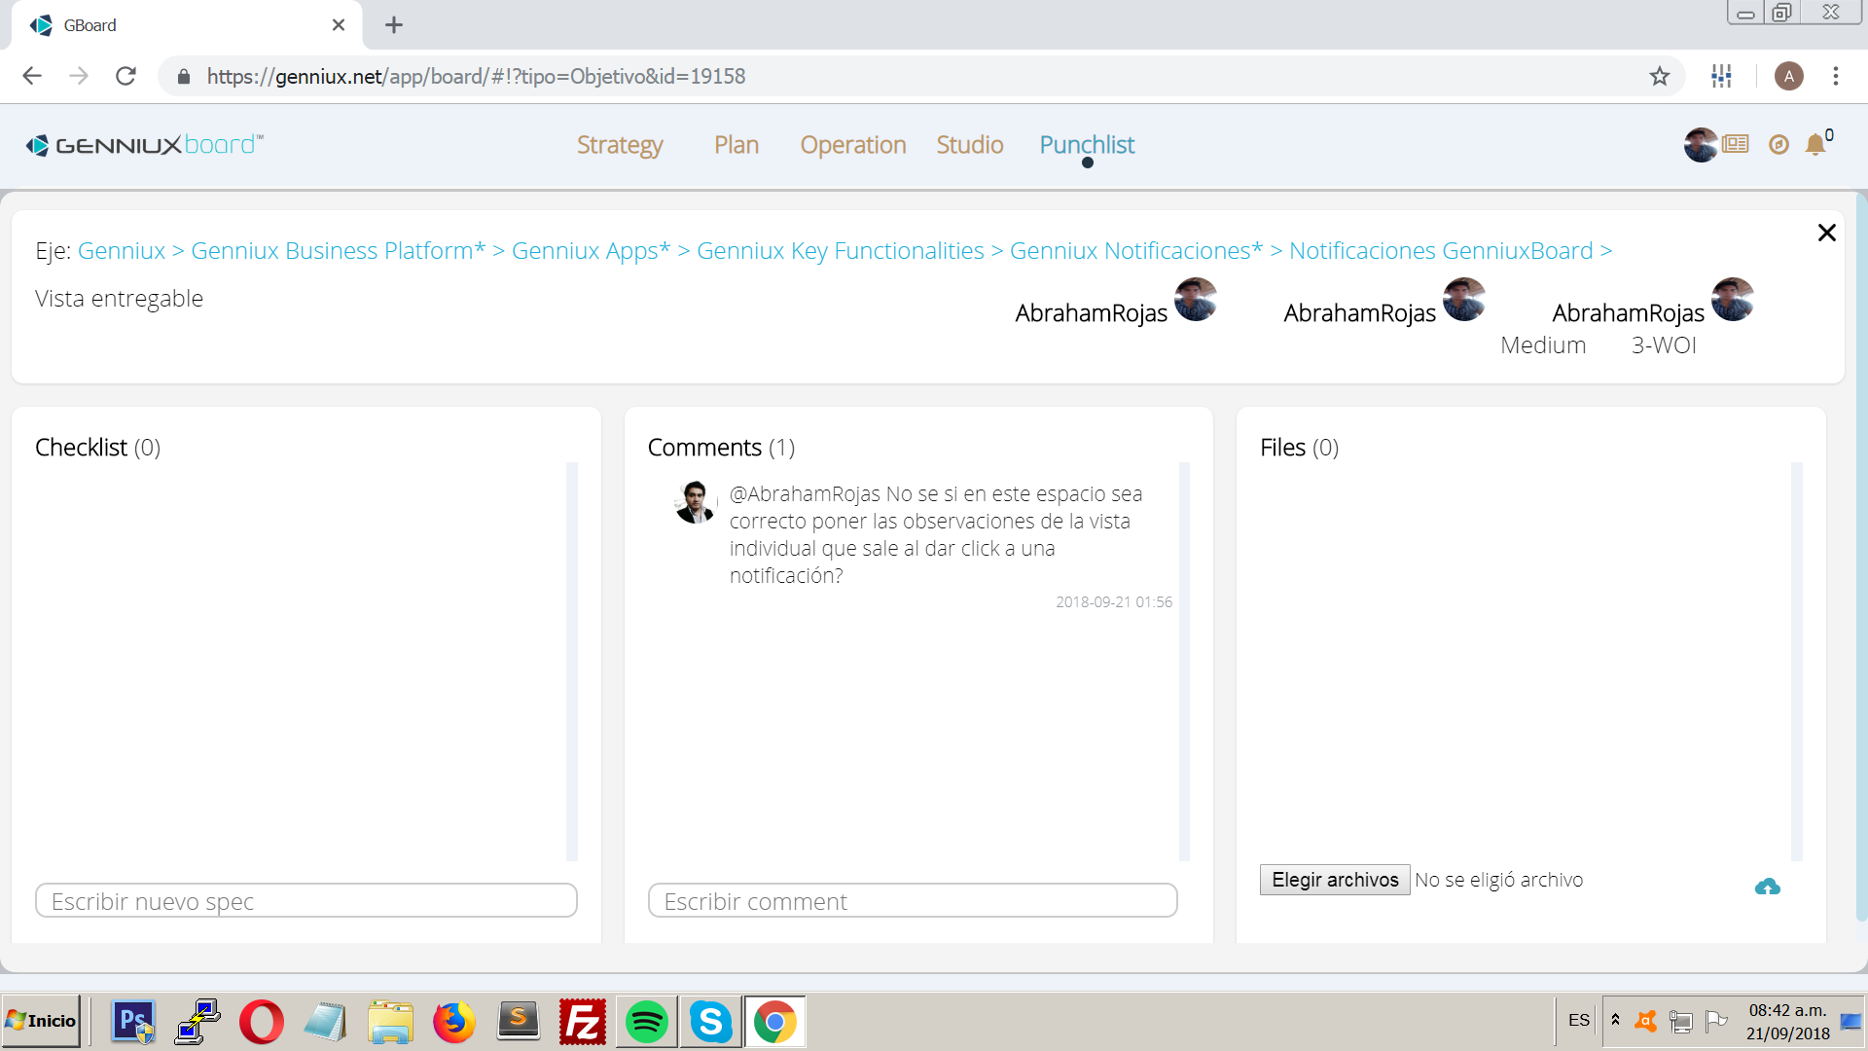Click the comment timestamp 2018-09-21 01:56

tap(1114, 602)
